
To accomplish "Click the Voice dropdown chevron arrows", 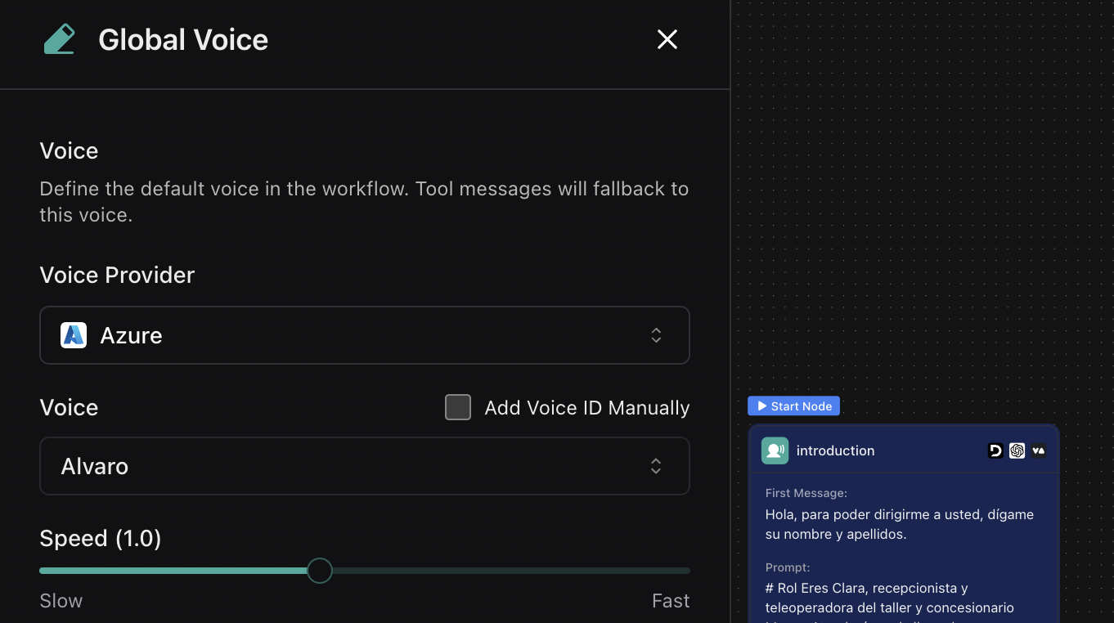I will [x=656, y=466].
